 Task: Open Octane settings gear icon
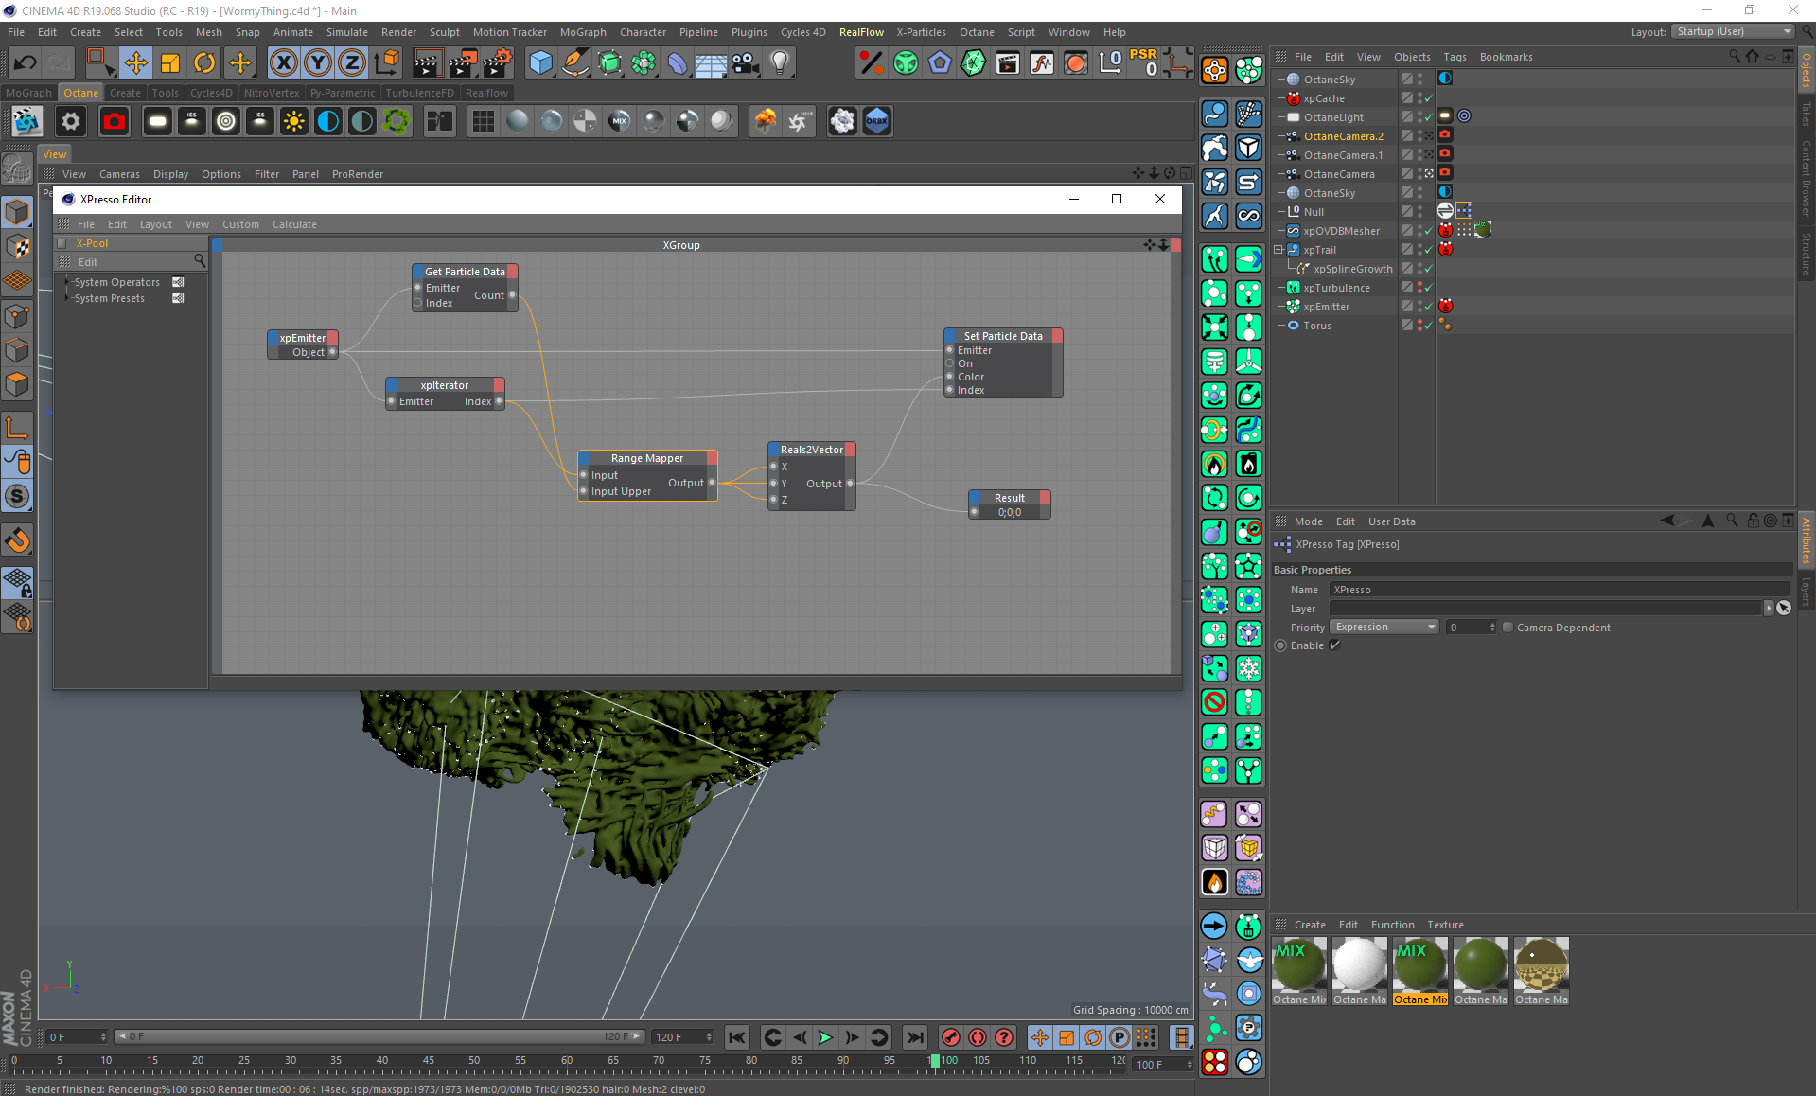click(x=71, y=121)
